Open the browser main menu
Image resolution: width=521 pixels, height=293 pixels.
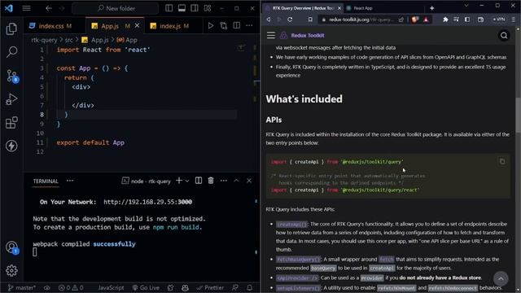pyautogui.click(x=514, y=20)
